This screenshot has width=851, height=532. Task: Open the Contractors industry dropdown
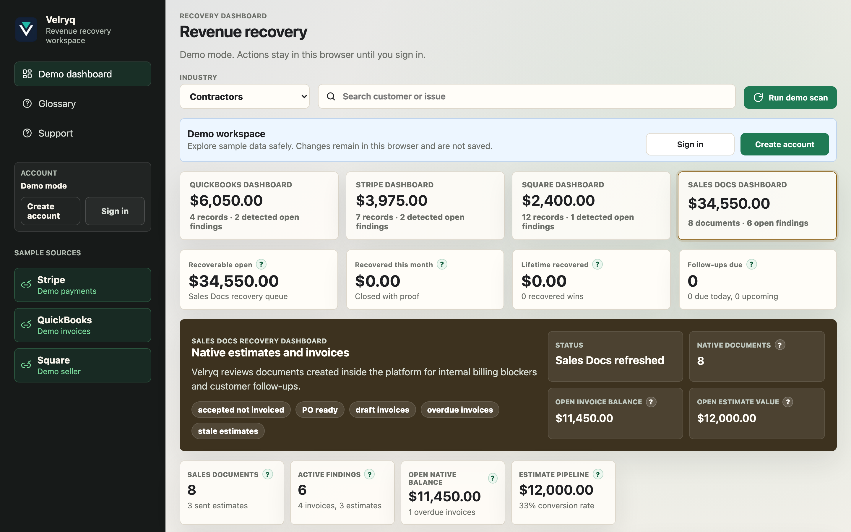[x=244, y=96]
